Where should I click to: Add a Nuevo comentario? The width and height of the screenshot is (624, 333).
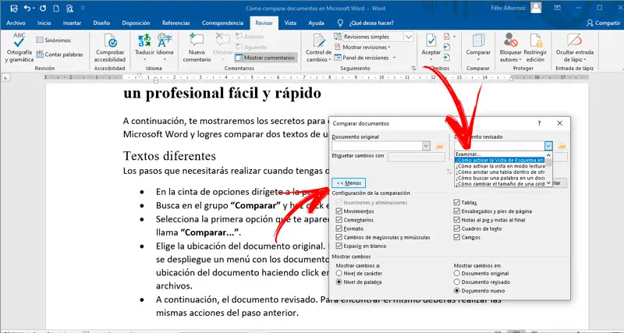(x=197, y=48)
